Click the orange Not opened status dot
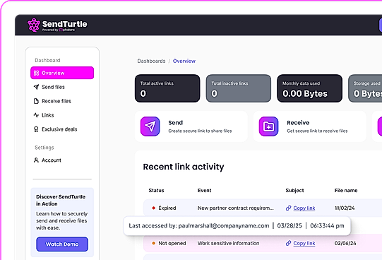This screenshot has height=260, width=382. tap(154, 243)
